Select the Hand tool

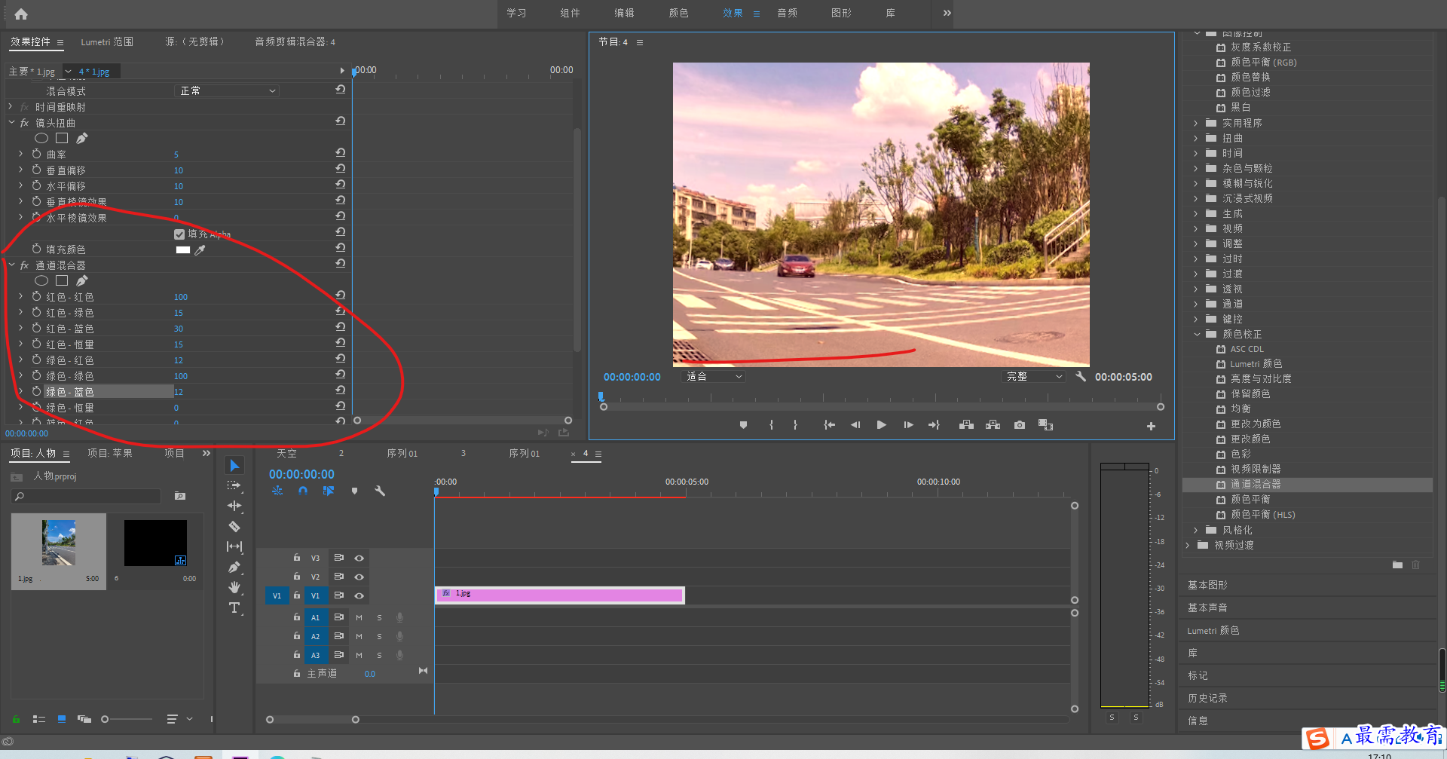tap(234, 587)
